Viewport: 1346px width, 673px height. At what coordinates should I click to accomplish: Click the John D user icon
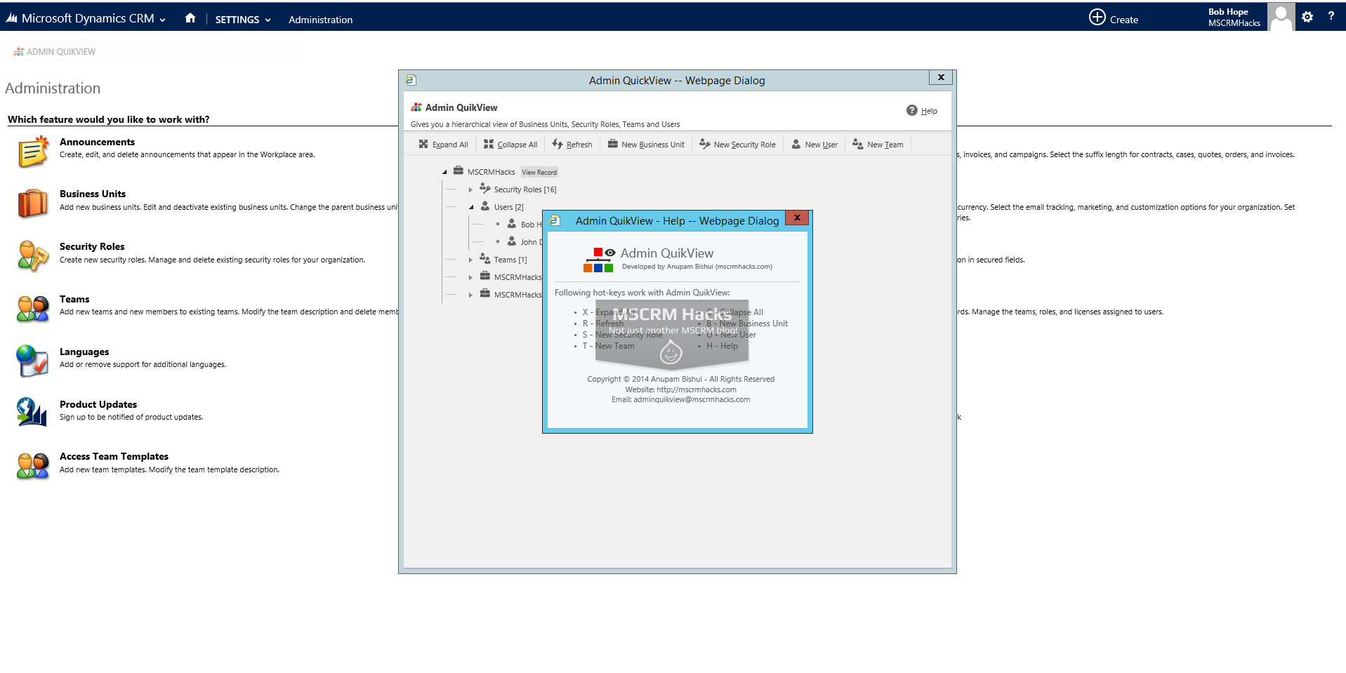tap(512, 241)
